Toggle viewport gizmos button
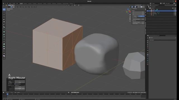The height and width of the screenshot is (100, 179). click(x=132, y=7)
